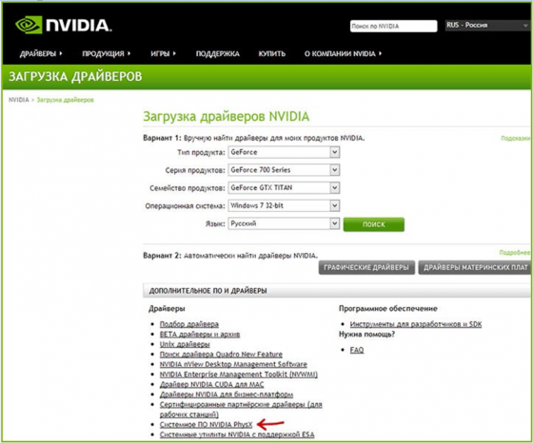The height and width of the screenshot is (443, 533).
Task: Click the Поиск по NVIDIA search field
Action: click(x=394, y=26)
